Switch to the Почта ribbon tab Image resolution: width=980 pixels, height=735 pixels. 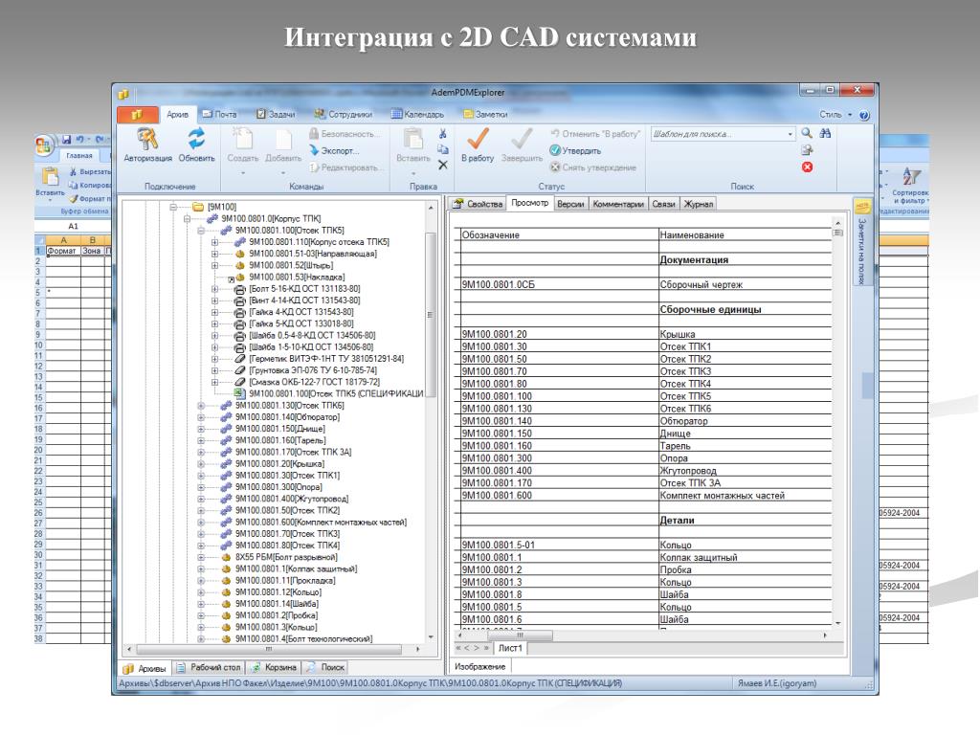tap(219, 115)
